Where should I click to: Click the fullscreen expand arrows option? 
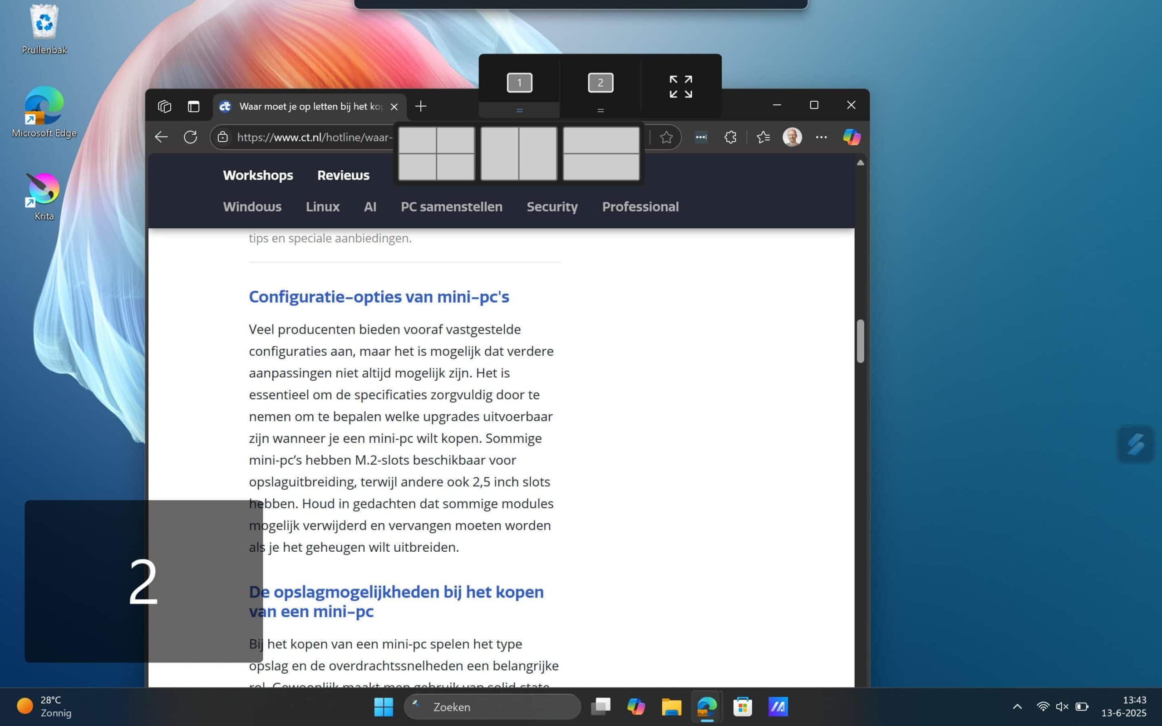click(681, 86)
